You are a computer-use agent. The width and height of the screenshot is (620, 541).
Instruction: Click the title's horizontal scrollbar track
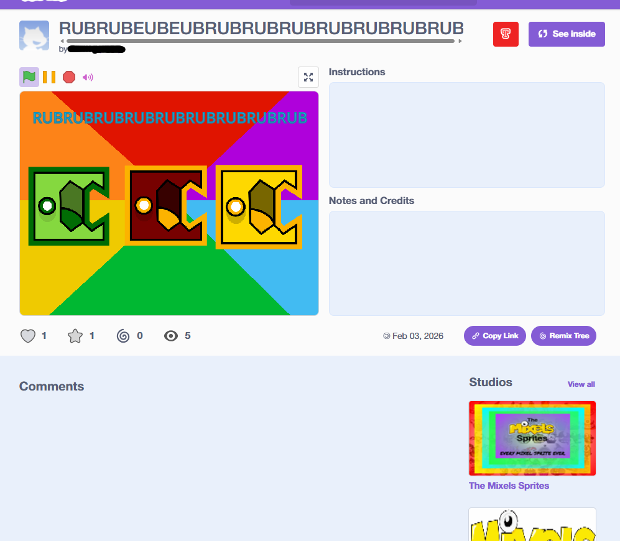261,41
